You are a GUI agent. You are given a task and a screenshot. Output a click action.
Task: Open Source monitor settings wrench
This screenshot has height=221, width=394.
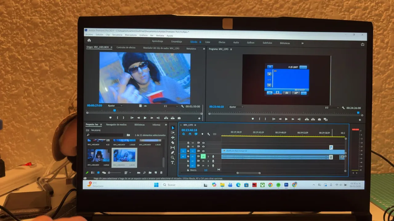(x=183, y=106)
